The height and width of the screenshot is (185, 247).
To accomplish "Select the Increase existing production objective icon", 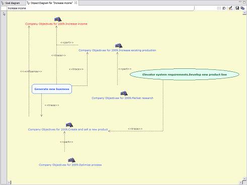I will point(119,46).
